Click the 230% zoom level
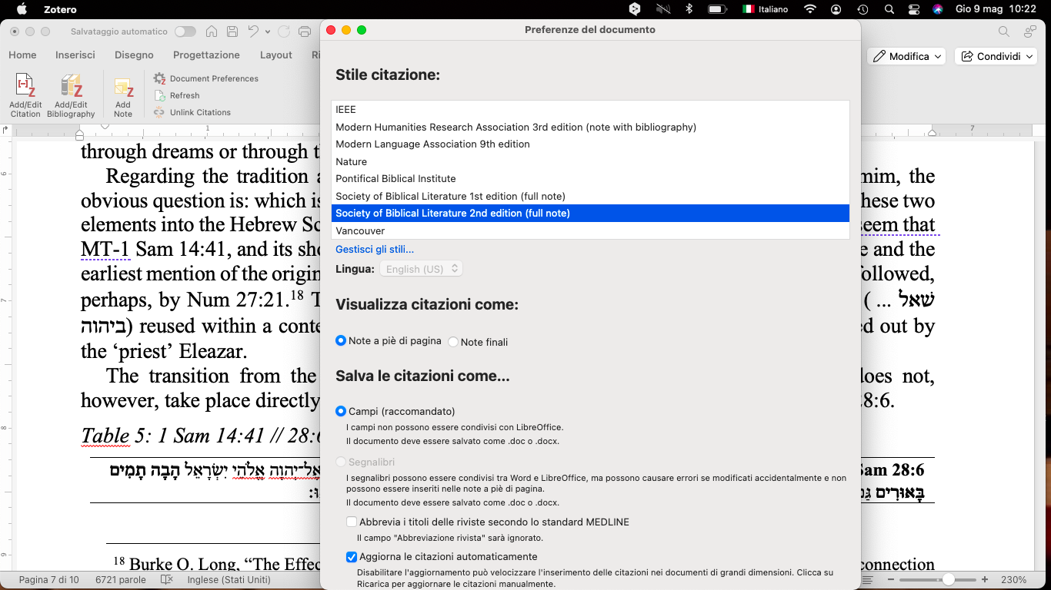 click(1013, 580)
